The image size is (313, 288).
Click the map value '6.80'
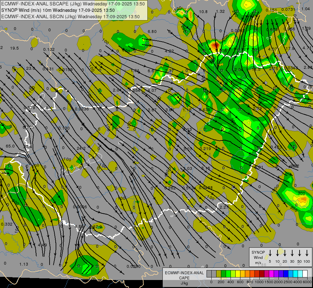pyautogui.click(x=152, y=32)
